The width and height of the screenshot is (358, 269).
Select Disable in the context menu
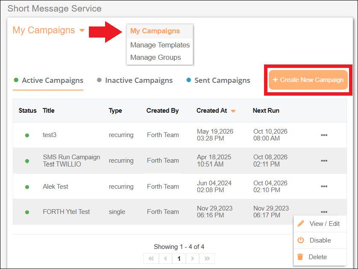[x=320, y=240]
